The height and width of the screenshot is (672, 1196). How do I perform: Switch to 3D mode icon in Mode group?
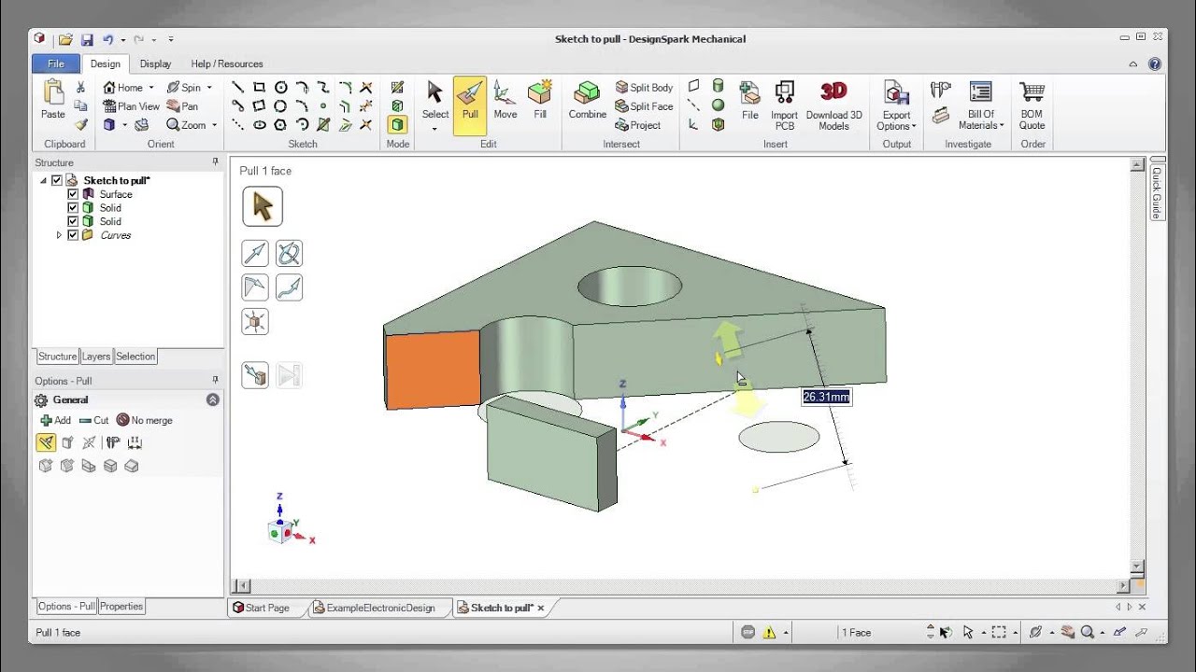click(397, 124)
